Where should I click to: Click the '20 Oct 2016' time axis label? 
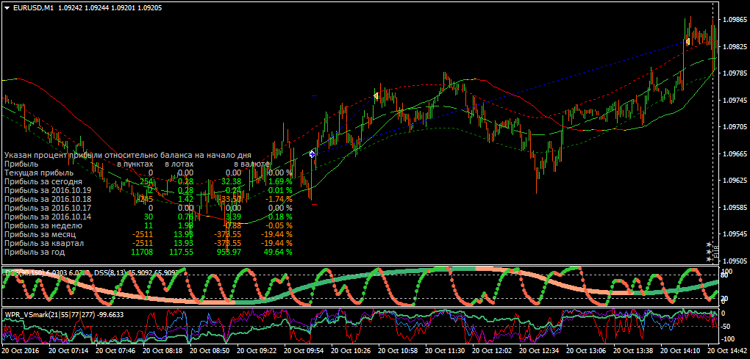point(21,350)
